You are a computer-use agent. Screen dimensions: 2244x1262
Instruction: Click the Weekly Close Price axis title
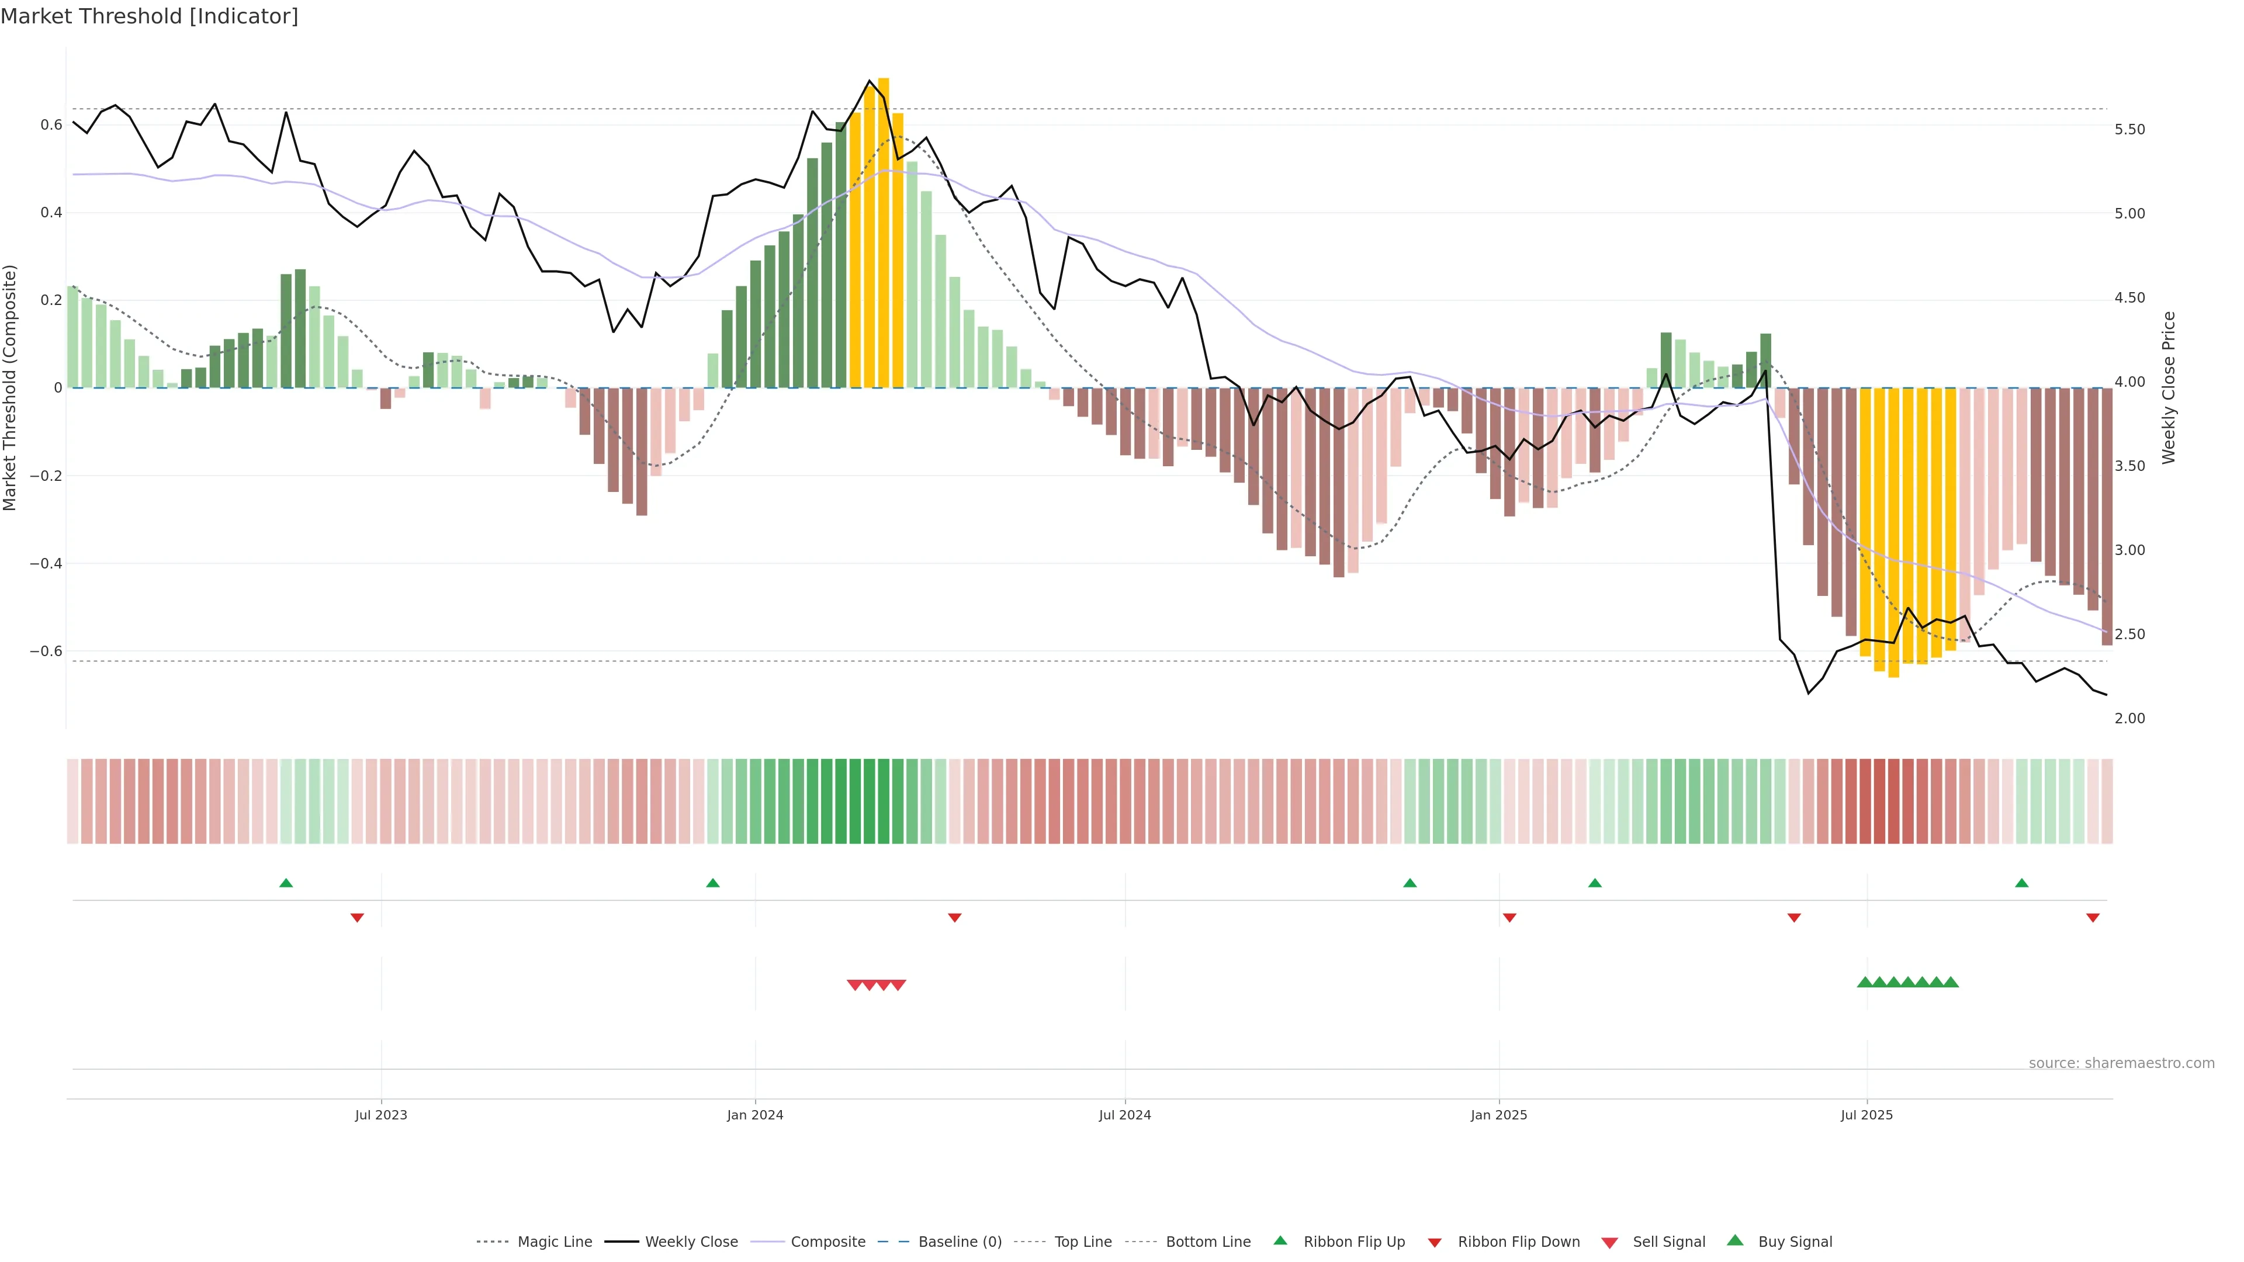pos(2169,387)
